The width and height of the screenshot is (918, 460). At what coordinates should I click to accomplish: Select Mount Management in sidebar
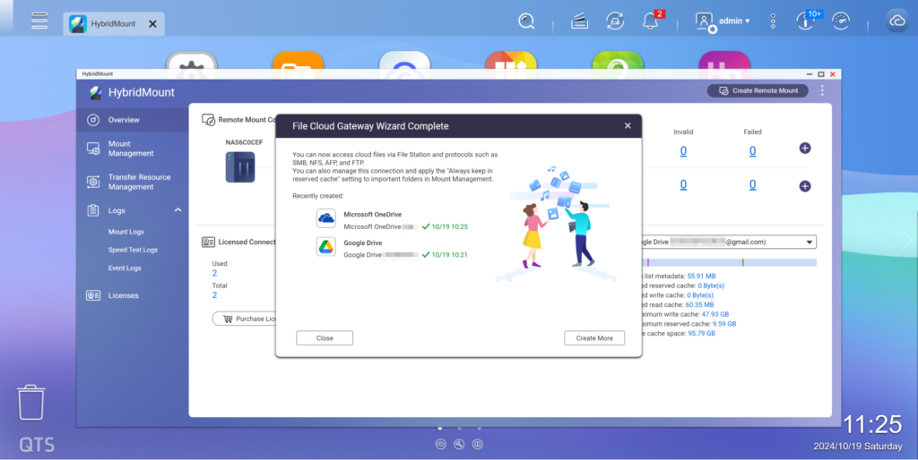(131, 149)
